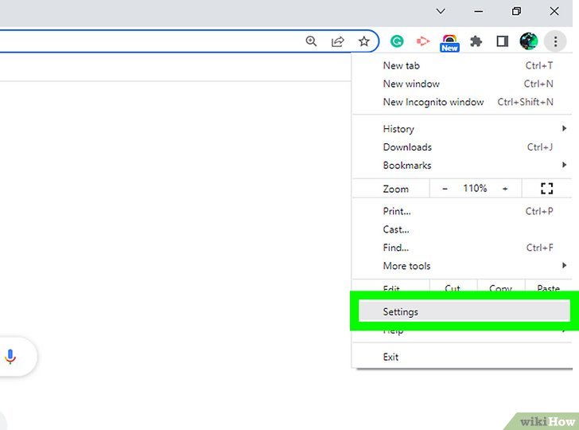Minimize the browser window
This screenshot has height=430, width=579.
(478, 11)
